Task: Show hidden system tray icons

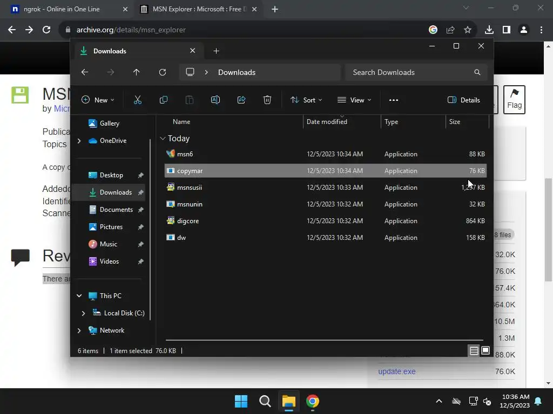Action: click(x=439, y=401)
